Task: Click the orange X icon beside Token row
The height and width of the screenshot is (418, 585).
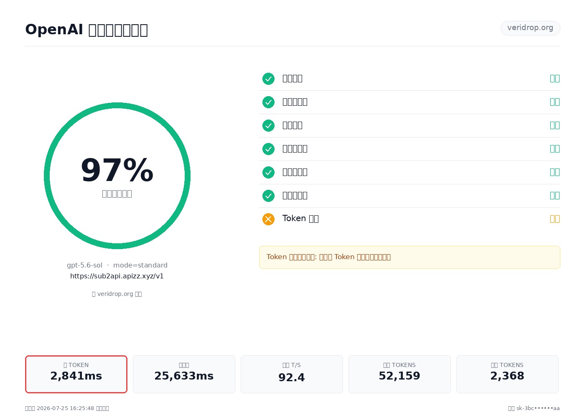Action: click(x=268, y=219)
